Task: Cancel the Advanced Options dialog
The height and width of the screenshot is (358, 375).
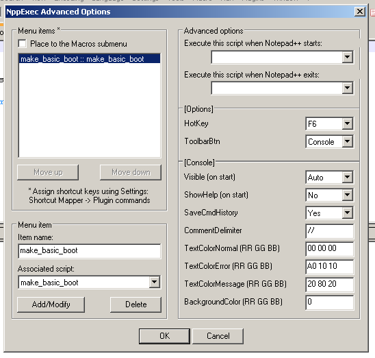Action: click(x=218, y=336)
